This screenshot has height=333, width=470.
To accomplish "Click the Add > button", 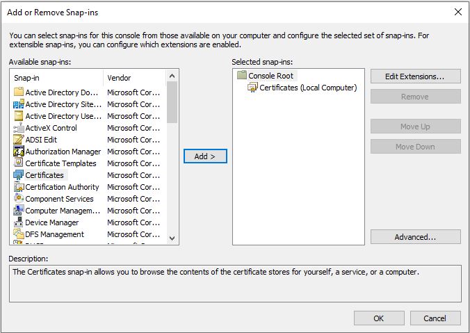I will coord(205,156).
